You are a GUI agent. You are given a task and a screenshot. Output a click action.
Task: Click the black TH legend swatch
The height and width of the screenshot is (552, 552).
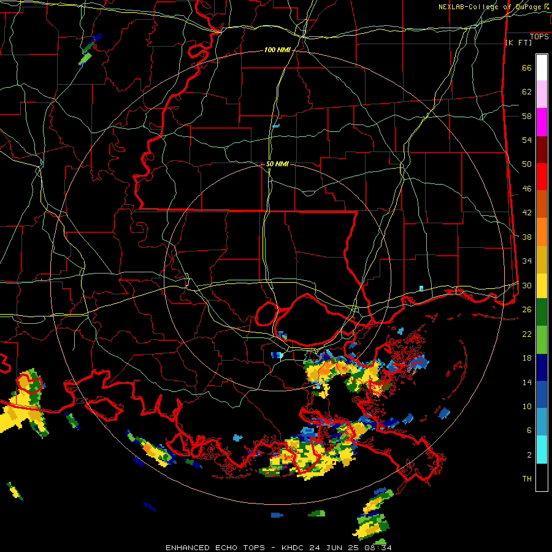tap(542, 477)
